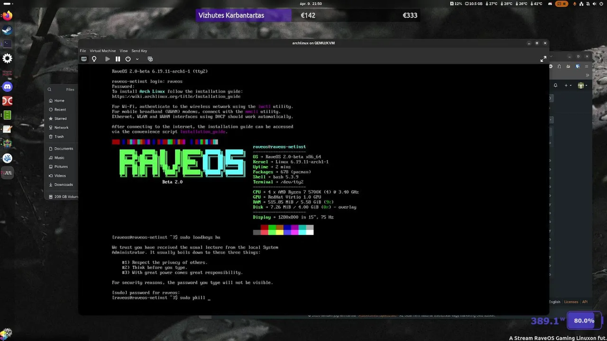The image size is (607, 341).
Task: Launch Firefox from the dock
Action: coord(7,16)
